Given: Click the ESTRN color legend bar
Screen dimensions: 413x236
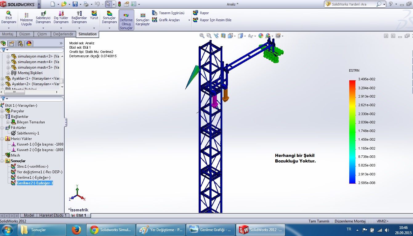Looking at the screenshot, I should click(352, 131).
